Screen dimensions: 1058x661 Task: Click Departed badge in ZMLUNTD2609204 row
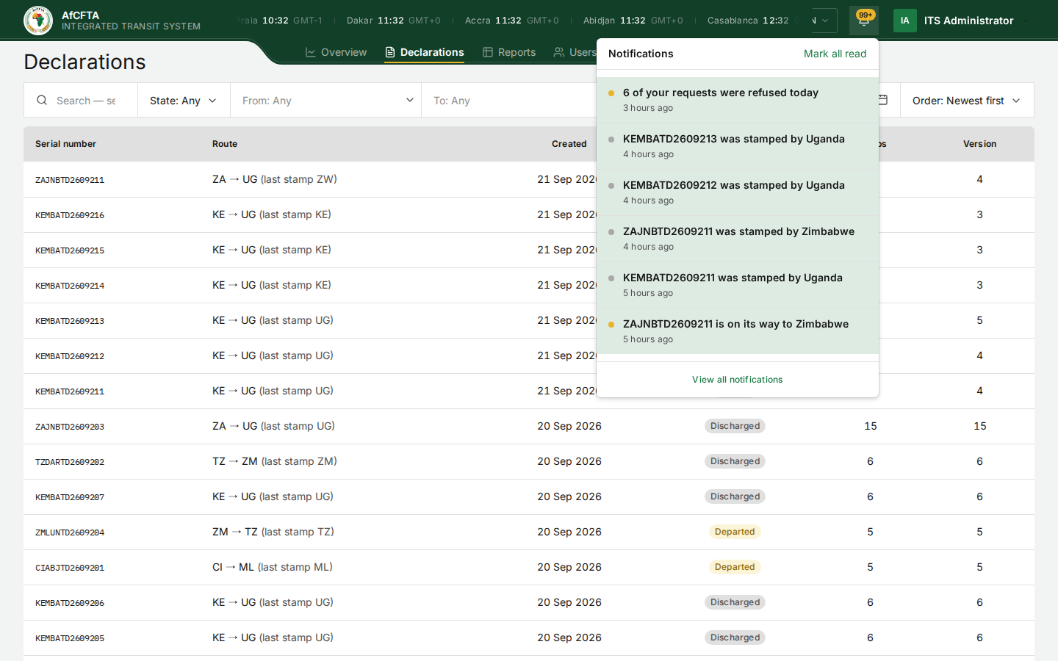tap(735, 532)
